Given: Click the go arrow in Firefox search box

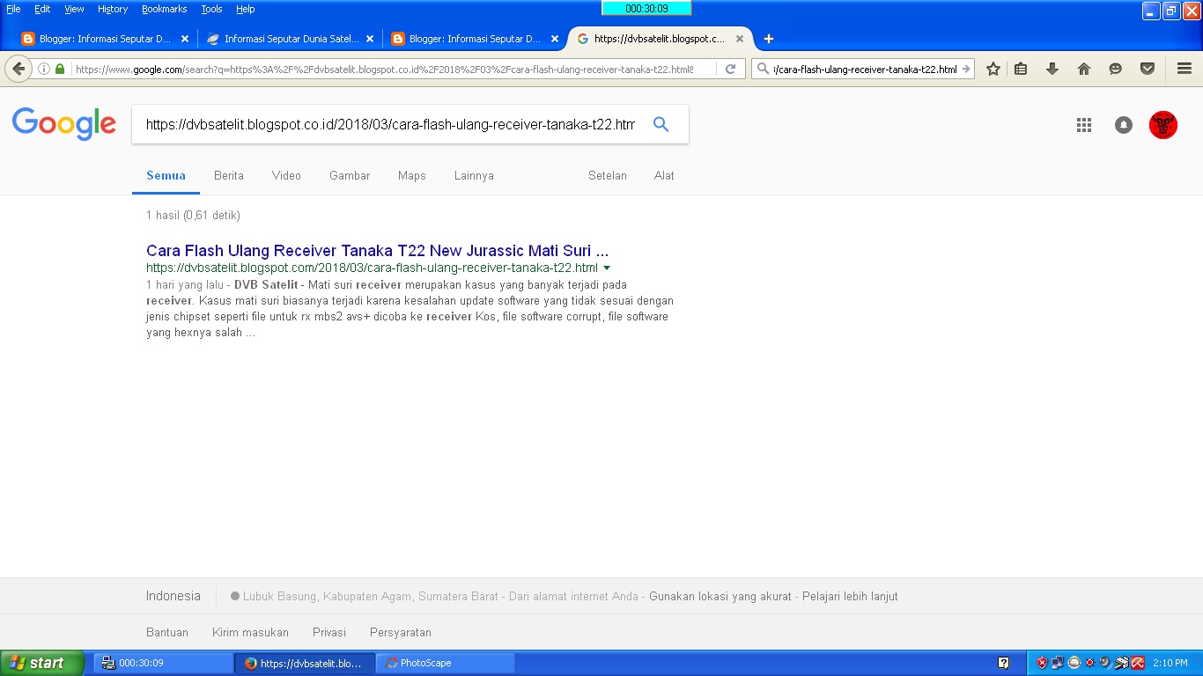Looking at the screenshot, I should click(x=966, y=69).
